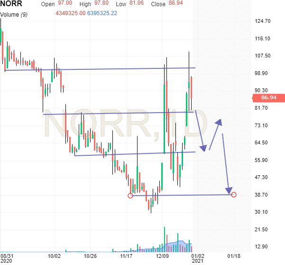This screenshot has height=265, width=285.
Task: Click the left red circle line anchor
Action: pyautogui.click(x=130, y=195)
